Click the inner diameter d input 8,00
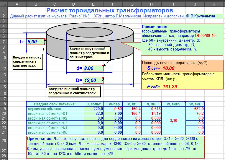Viewport: 225px width, 160px height. (93, 68)
